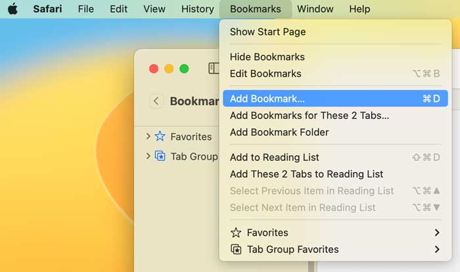Select Add Bookmark… menu item
460x272 pixels.
pos(267,99)
